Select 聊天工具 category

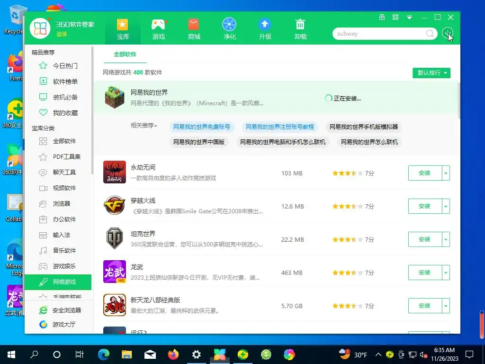coord(58,173)
